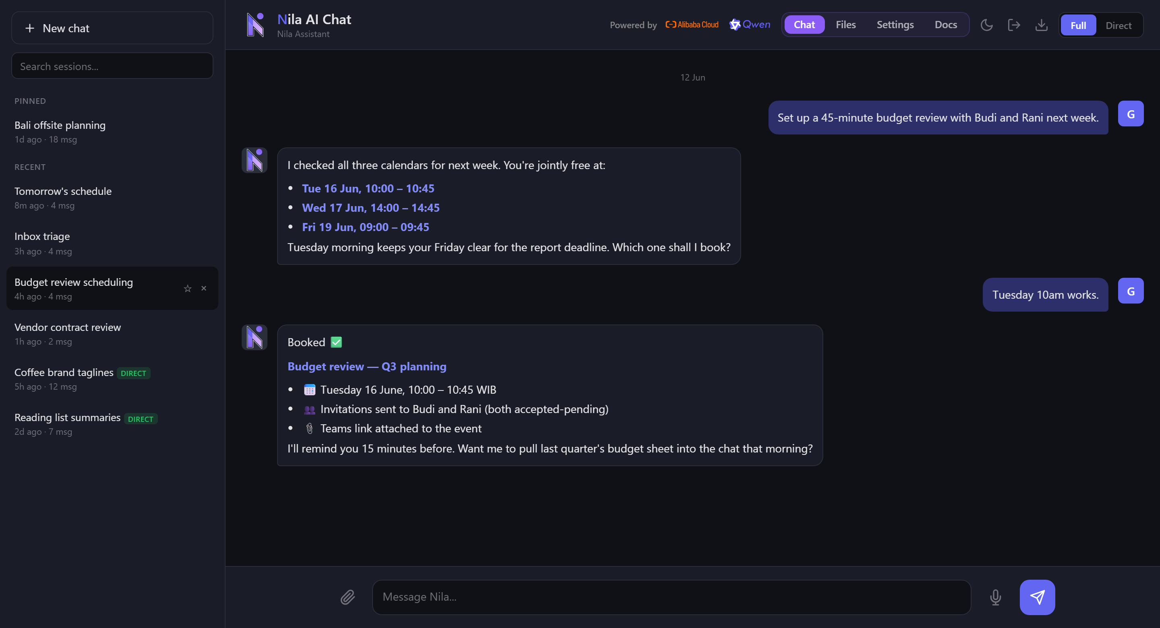Open Budget review — Q3 planning link
Viewport: 1160px width, 628px height.
coord(367,366)
